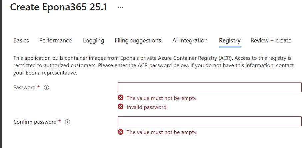Click the error icon under the Password field
This screenshot has width=302, height=148.
pos(121,98)
